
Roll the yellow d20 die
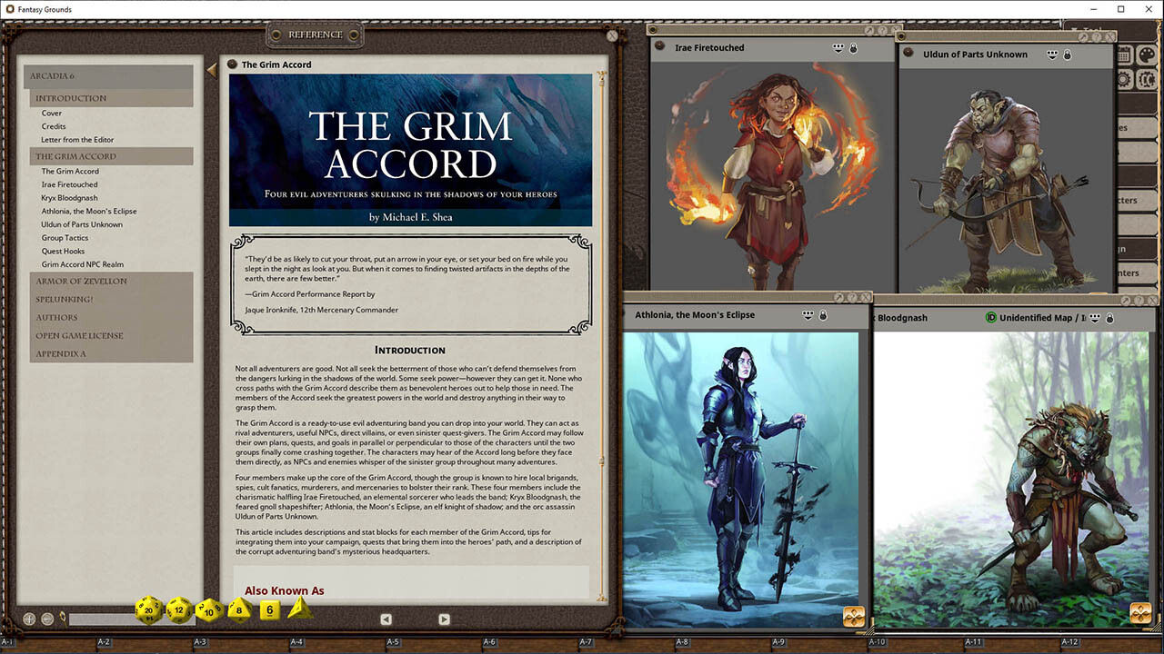(149, 610)
